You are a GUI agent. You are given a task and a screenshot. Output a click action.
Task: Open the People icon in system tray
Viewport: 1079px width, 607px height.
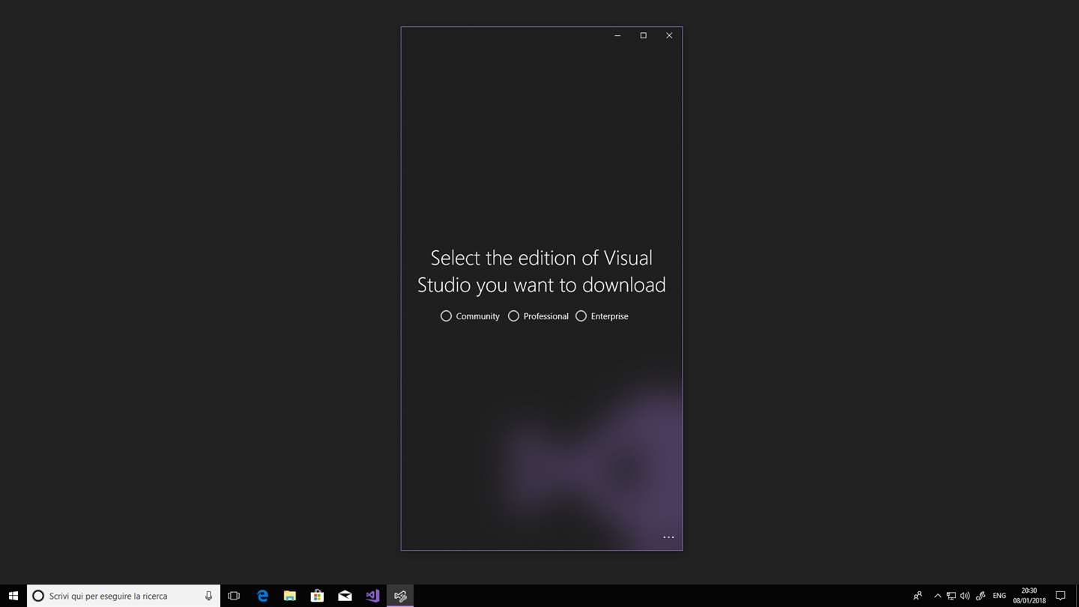point(917,596)
